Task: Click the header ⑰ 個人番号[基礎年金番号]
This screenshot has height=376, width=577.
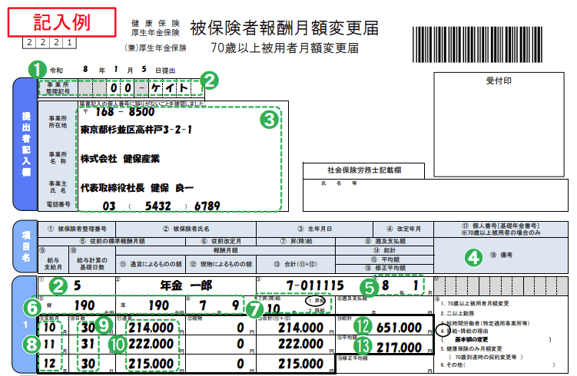Action: tap(501, 229)
